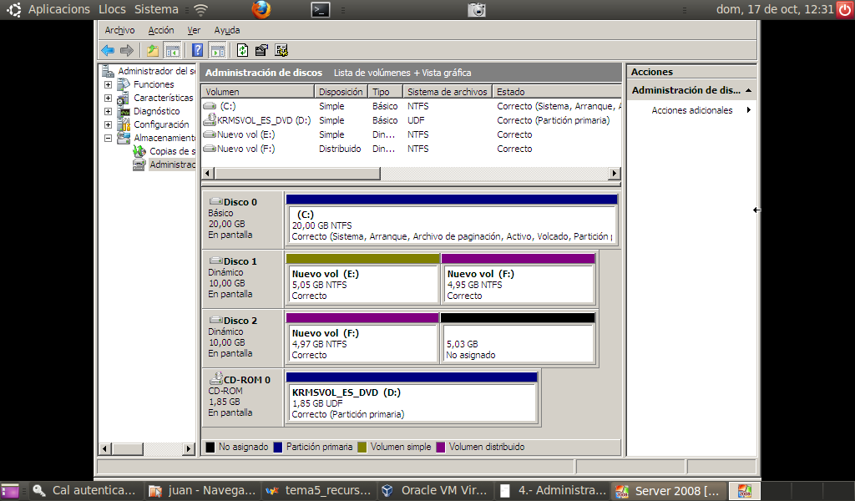The height and width of the screenshot is (501, 855).
Task: Click the CD-ROM 0 drive icon
Action: [x=216, y=377]
